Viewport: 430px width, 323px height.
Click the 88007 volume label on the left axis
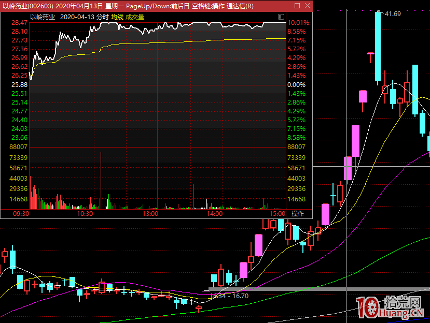point(18,147)
